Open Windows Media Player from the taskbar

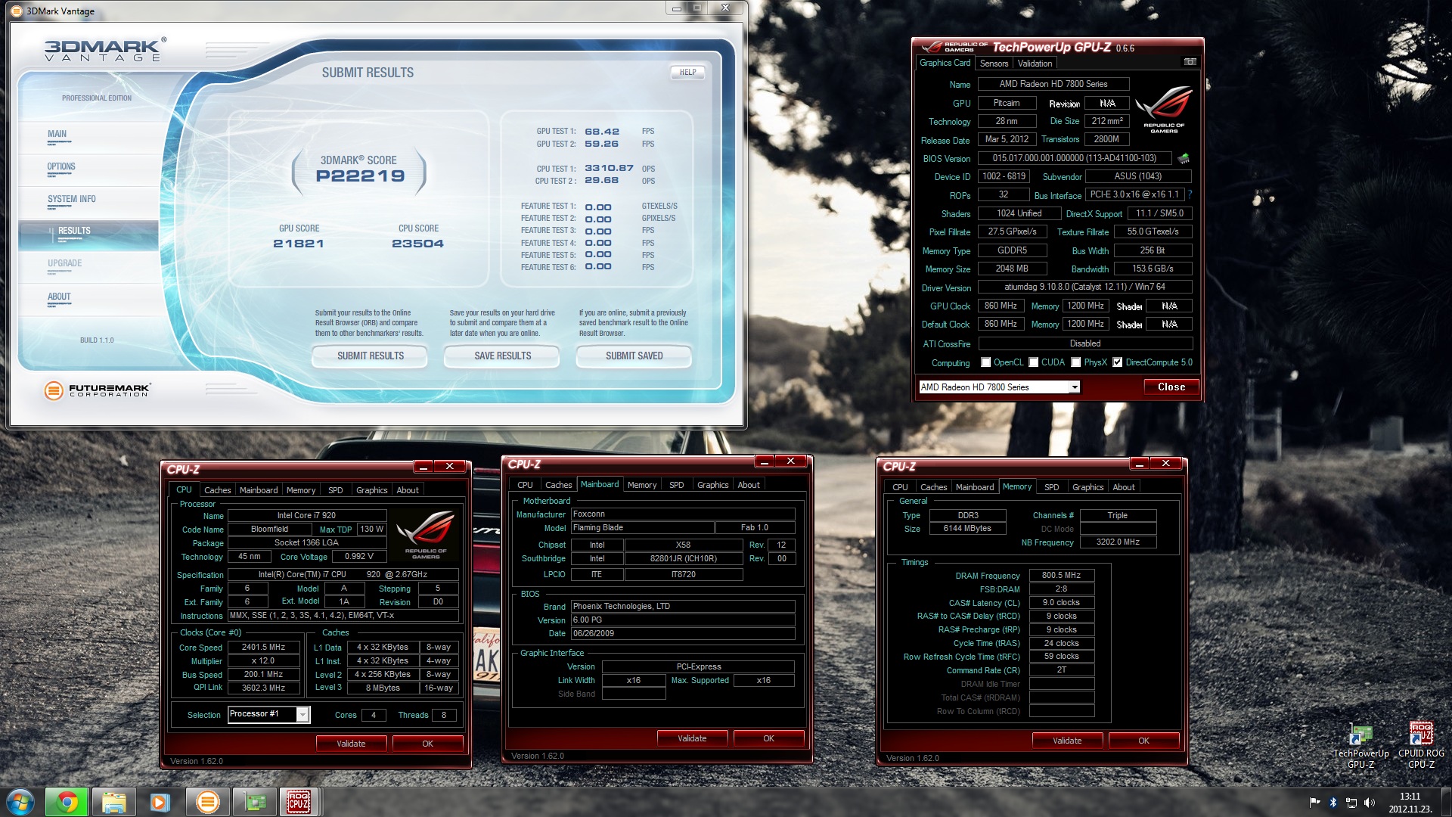coord(160,802)
